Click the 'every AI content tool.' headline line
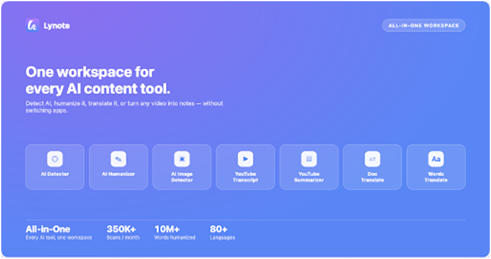491x259 pixels. click(x=98, y=89)
